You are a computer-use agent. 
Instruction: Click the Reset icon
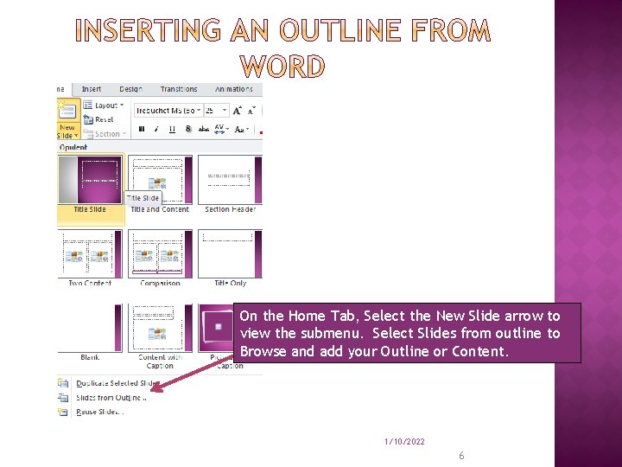click(x=88, y=119)
